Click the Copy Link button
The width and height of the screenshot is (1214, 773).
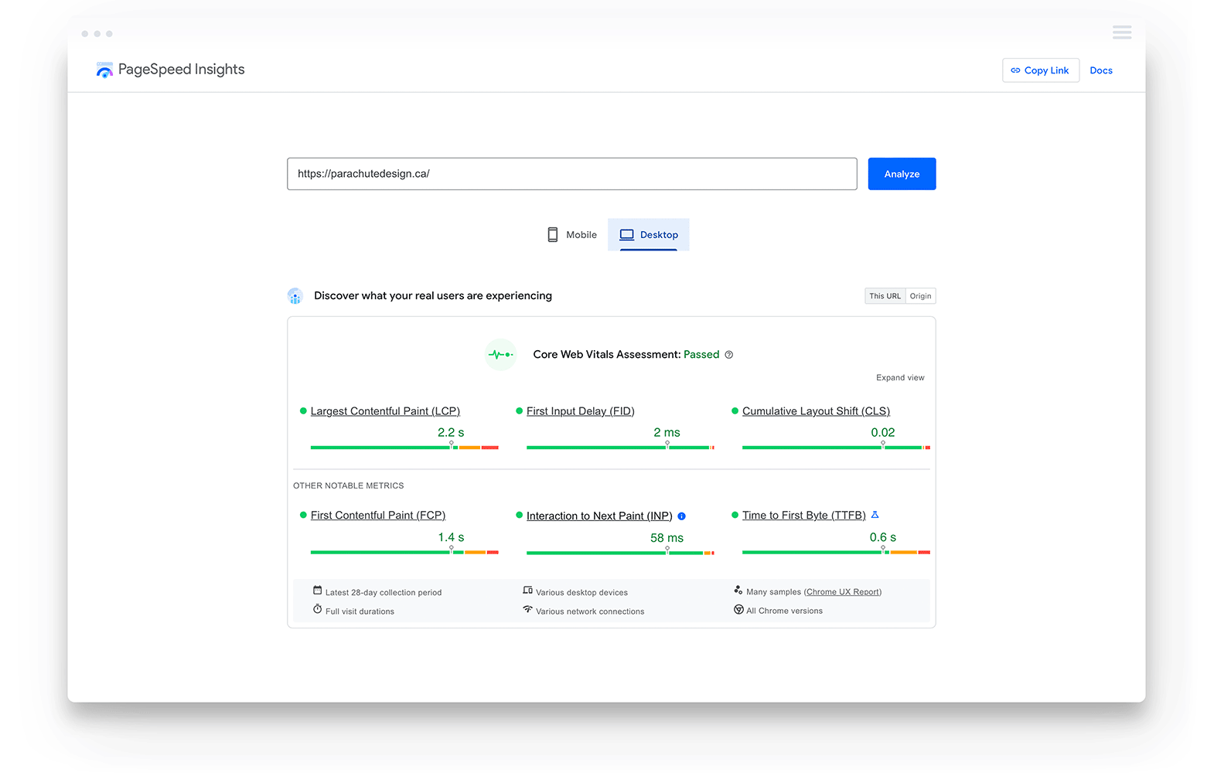(1041, 70)
